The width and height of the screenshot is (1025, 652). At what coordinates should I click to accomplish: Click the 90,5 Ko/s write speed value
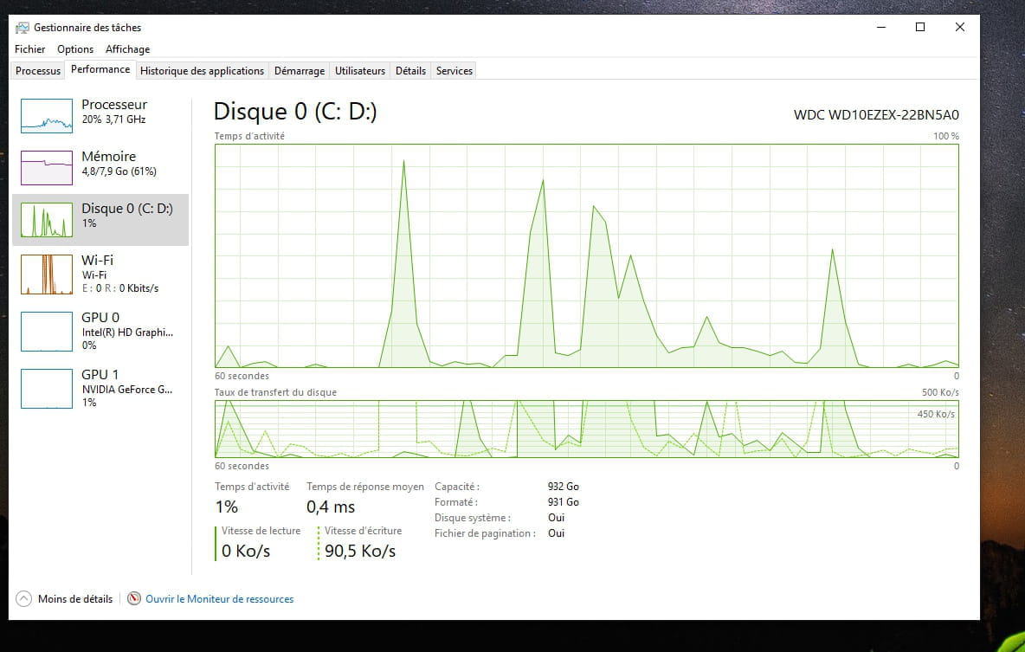[360, 552]
